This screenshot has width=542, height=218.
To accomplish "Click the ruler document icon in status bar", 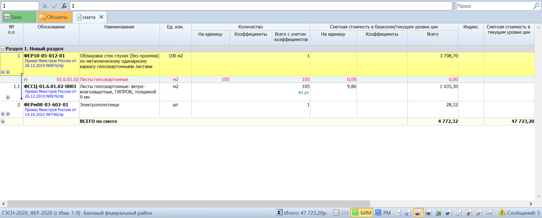I will coord(489,213).
